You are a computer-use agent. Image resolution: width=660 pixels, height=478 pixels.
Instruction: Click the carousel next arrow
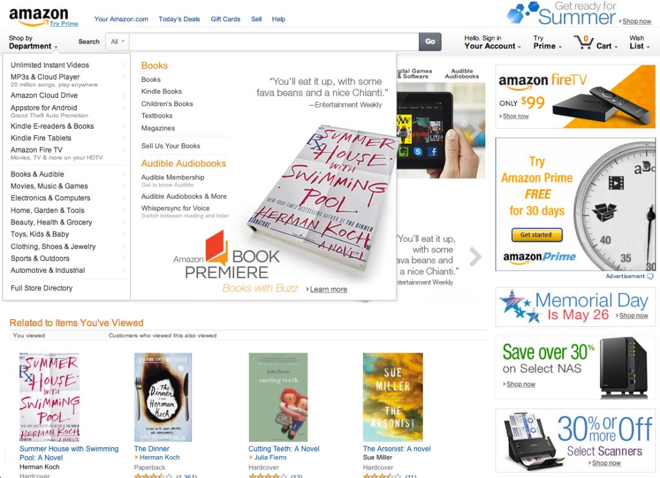point(475,257)
